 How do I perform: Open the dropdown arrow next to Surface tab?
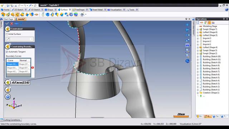point(70,10)
